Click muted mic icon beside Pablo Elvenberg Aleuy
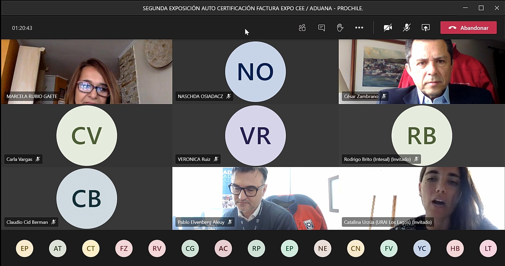The image size is (505, 266). point(230,222)
